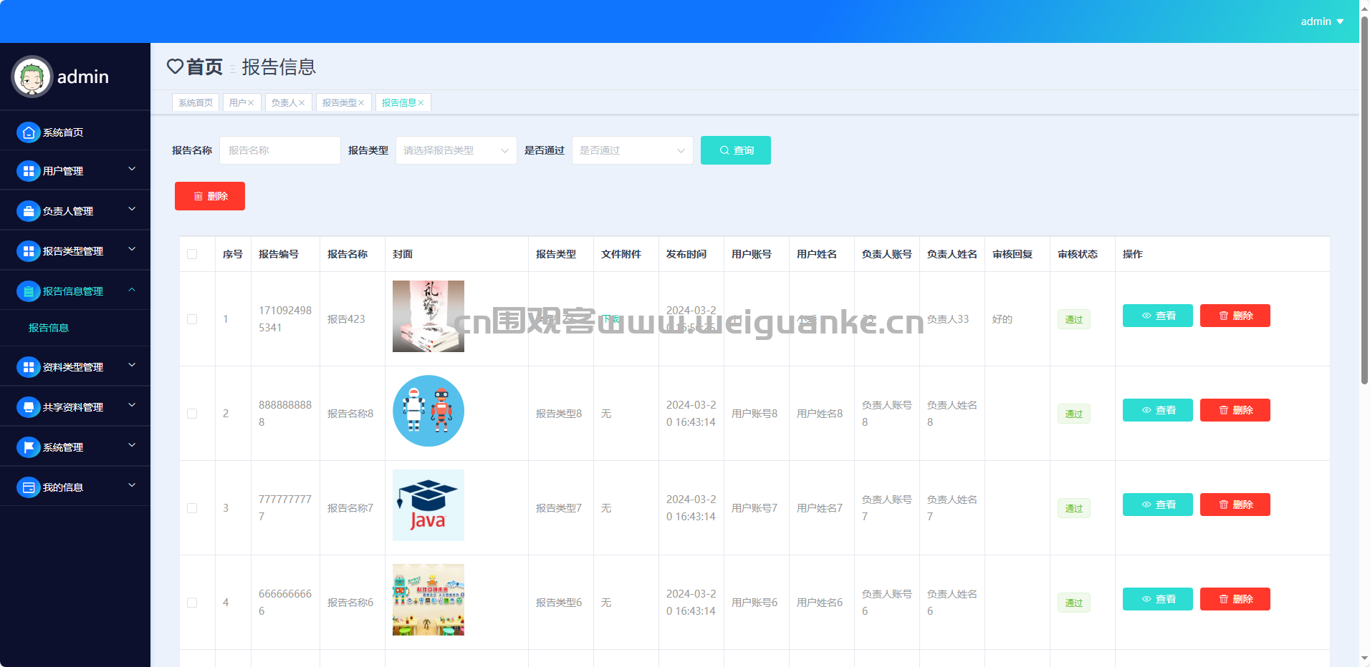Image resolution: width=1370 pixels, height=667 pixels.
Task: Click the teal 查询 search button
Action: (735, 150)
